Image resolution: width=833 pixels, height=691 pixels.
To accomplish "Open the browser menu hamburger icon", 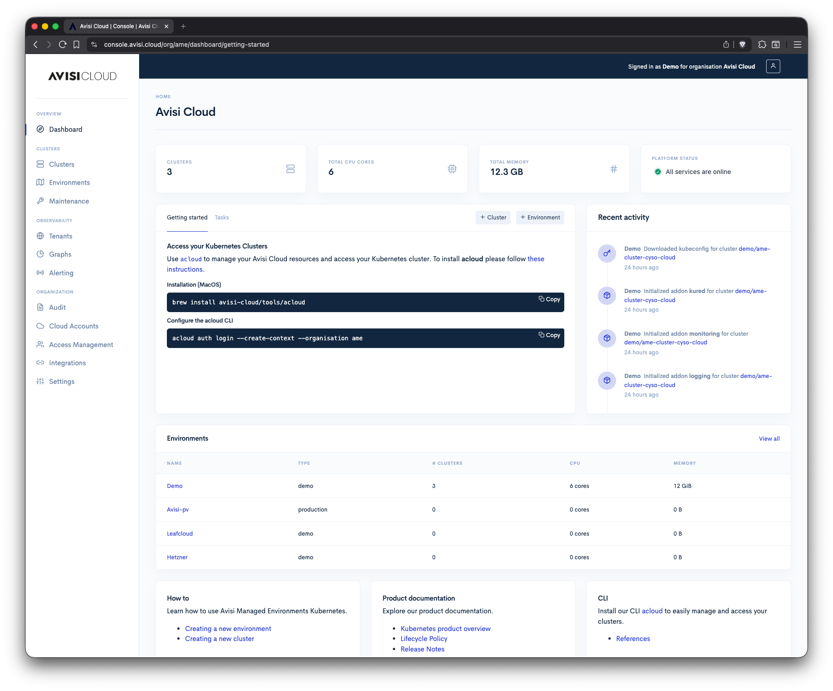I will (797, 45).
